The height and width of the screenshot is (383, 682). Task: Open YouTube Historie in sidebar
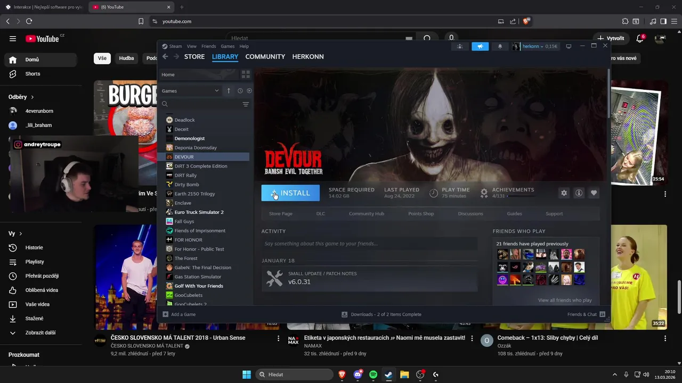pyautogui.click(x=40, y=248)
